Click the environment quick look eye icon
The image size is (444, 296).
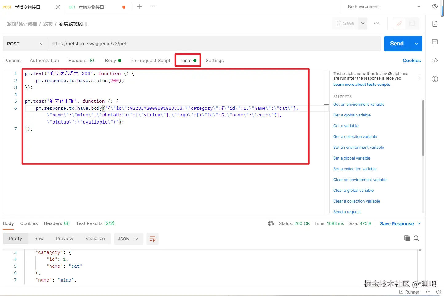tap(434, 6)
